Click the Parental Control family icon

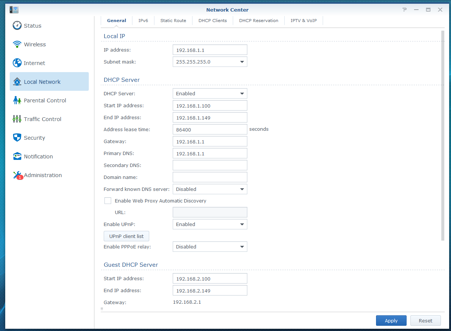17,100
